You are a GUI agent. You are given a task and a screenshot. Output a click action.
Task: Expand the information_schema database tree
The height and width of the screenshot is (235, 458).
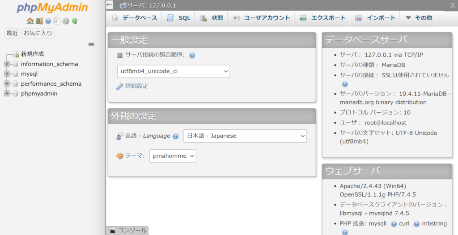point(7,64)
